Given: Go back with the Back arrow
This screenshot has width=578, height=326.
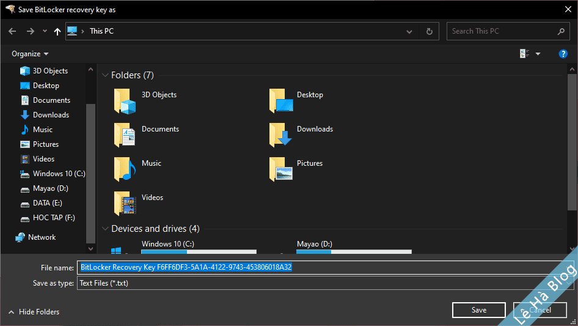Looking at the screenshot, I should (x=12, y=31).
